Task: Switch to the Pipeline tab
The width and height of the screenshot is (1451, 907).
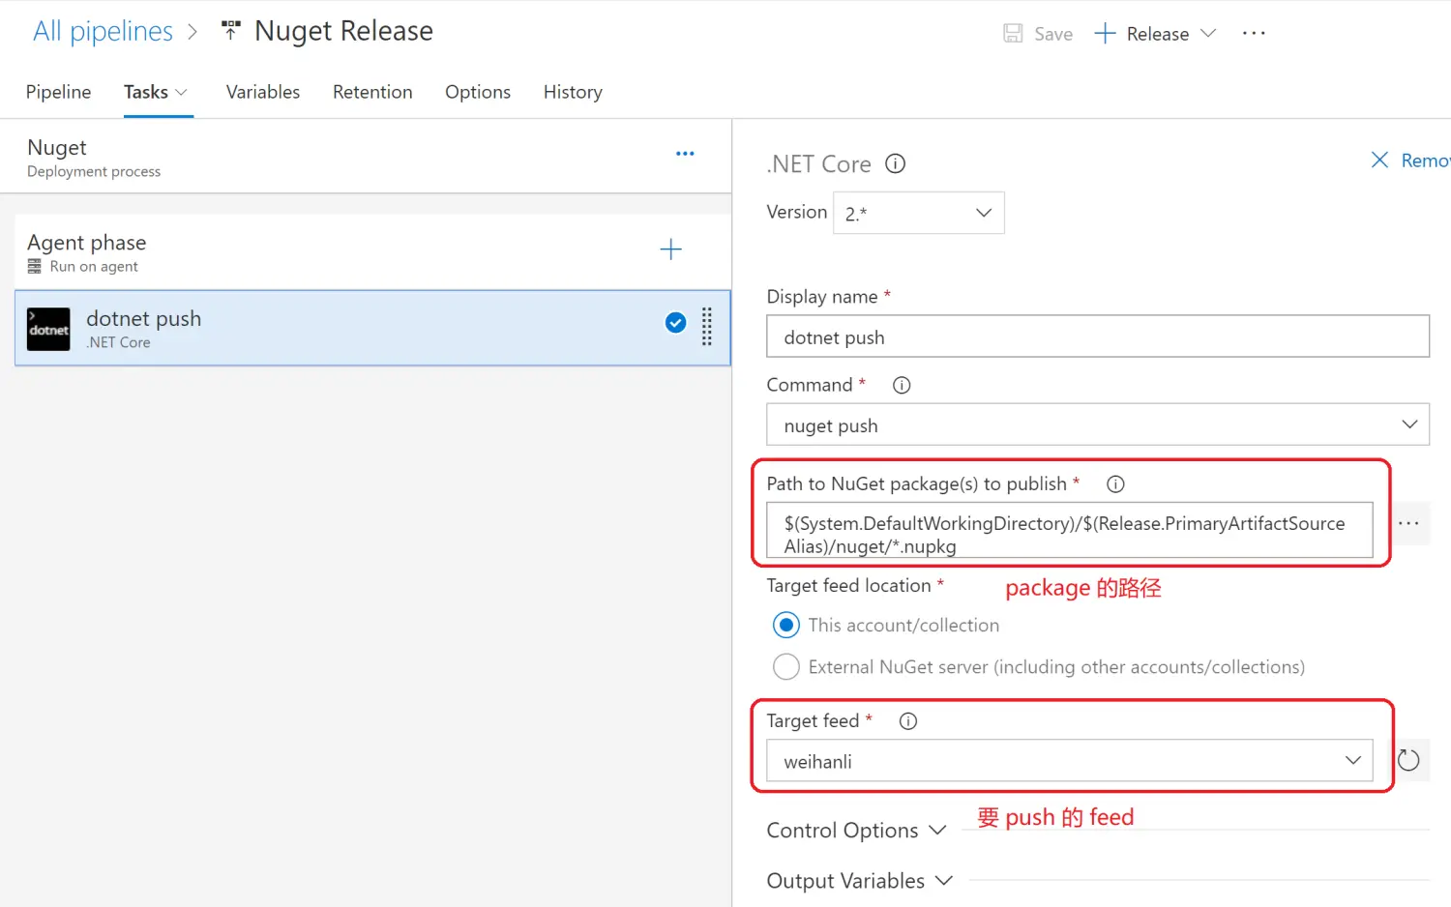Action: pos(58,92)
